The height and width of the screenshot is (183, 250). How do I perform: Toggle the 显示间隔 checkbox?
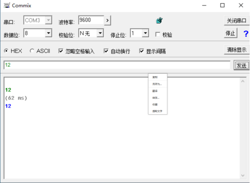point(142,51)
